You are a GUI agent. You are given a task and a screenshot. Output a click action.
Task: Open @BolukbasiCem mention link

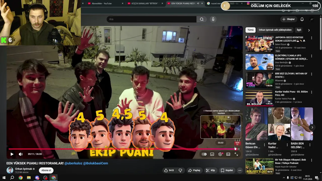(96, 163)
